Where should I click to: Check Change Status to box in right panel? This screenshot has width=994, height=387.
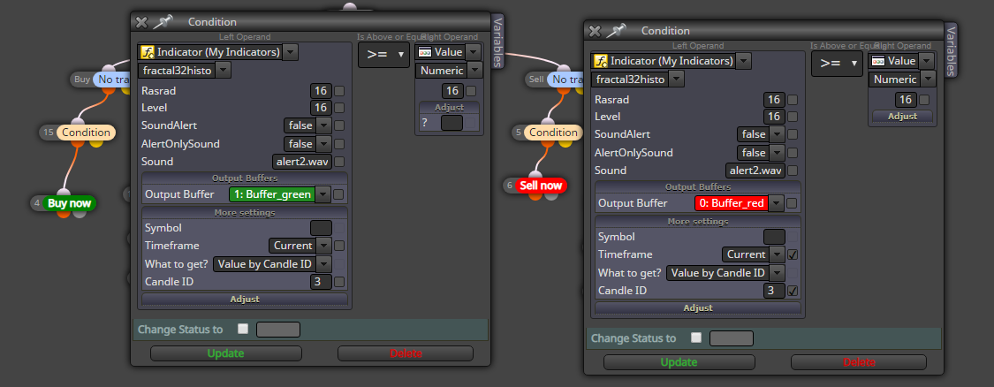[696, 338]
